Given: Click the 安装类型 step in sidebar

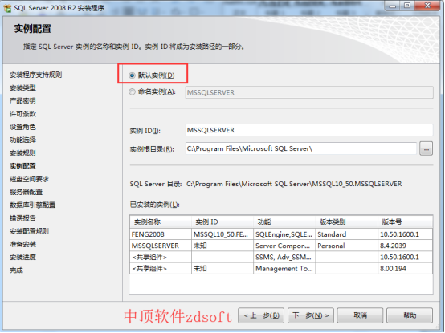Looking at the screenshot, I should tap(22, 87).
